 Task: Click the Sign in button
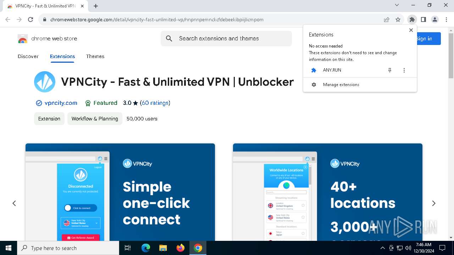(x=428, y=39)
